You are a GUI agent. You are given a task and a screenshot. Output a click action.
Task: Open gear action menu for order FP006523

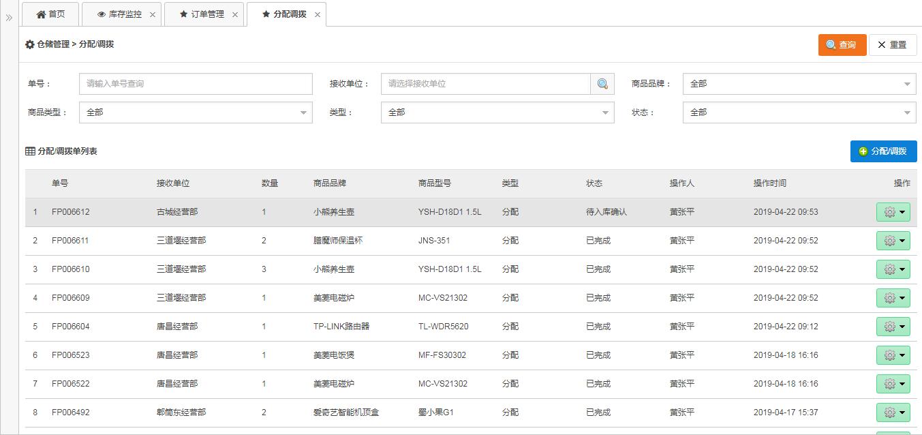(893, 355)
